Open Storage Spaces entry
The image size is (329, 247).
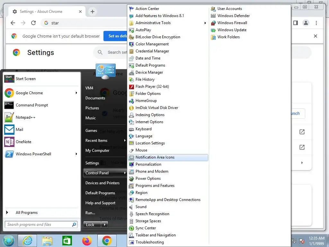[x=168, y=221]
